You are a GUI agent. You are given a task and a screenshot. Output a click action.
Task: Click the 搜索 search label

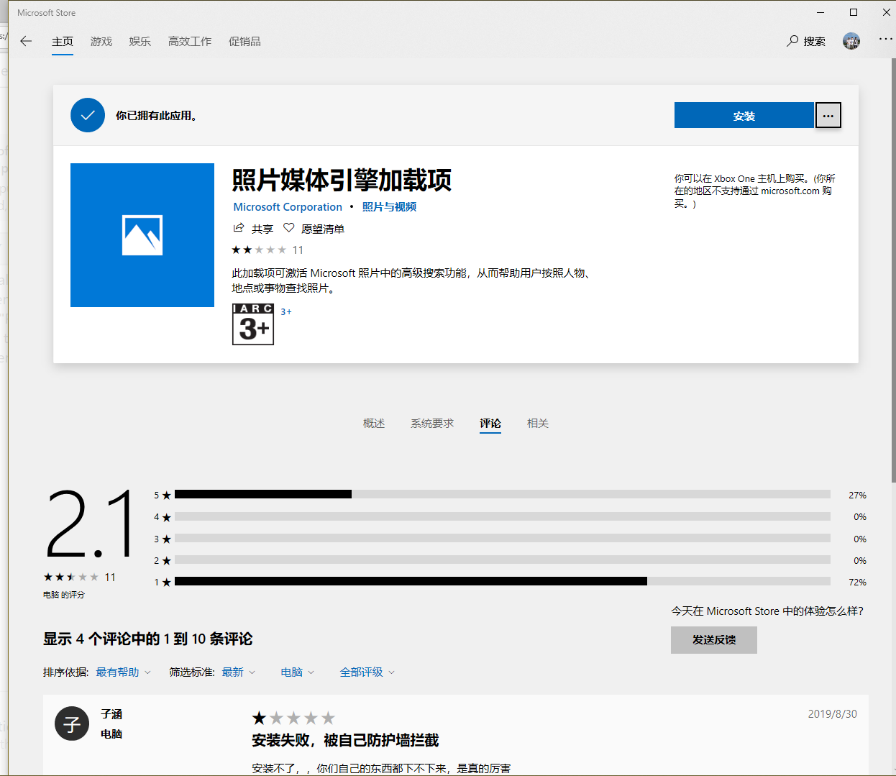[815, 42]
